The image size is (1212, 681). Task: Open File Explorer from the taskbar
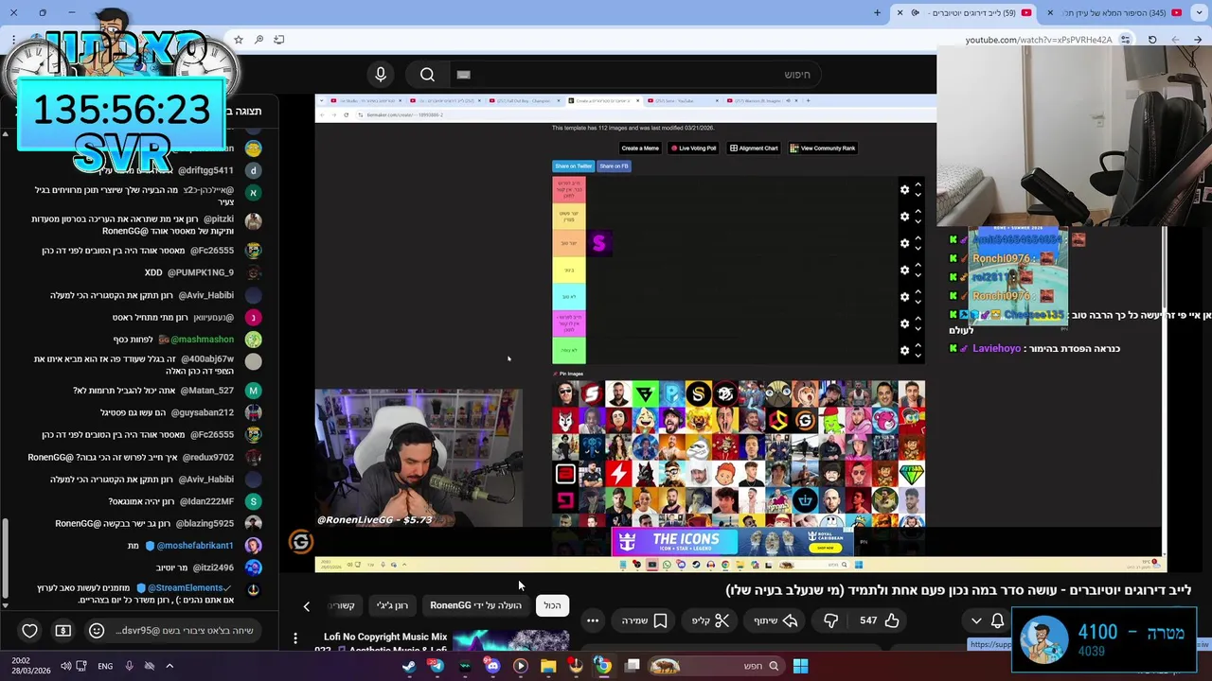(x=548, y=666)
